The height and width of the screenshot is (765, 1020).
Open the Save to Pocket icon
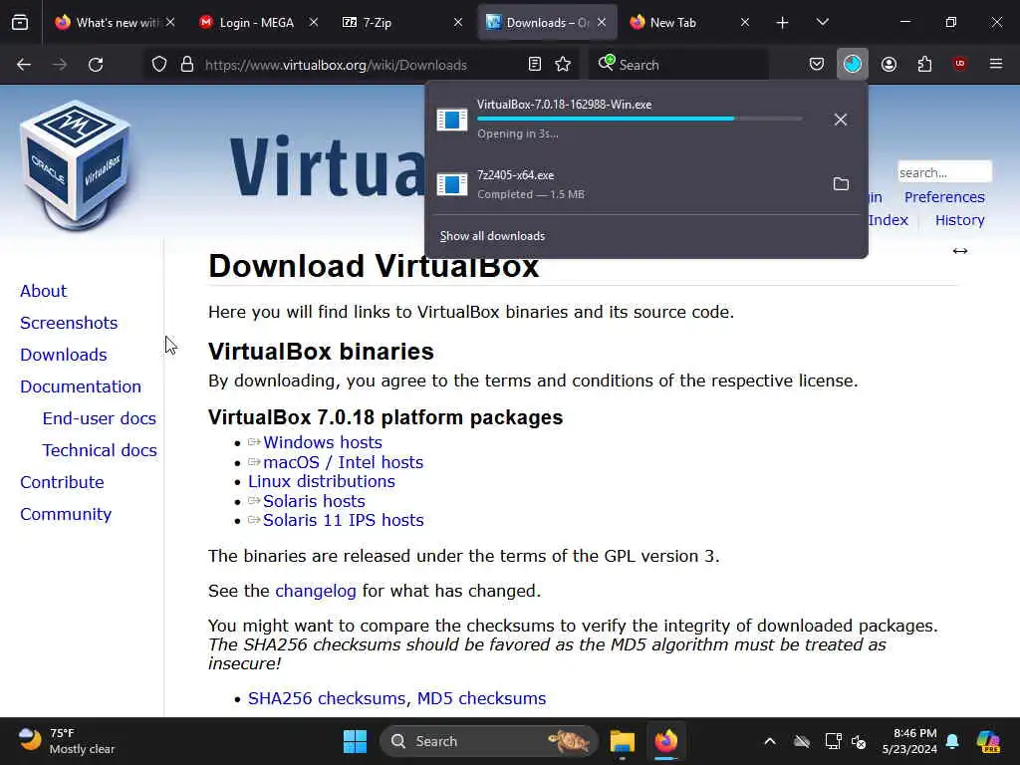[x=817, y=64]
